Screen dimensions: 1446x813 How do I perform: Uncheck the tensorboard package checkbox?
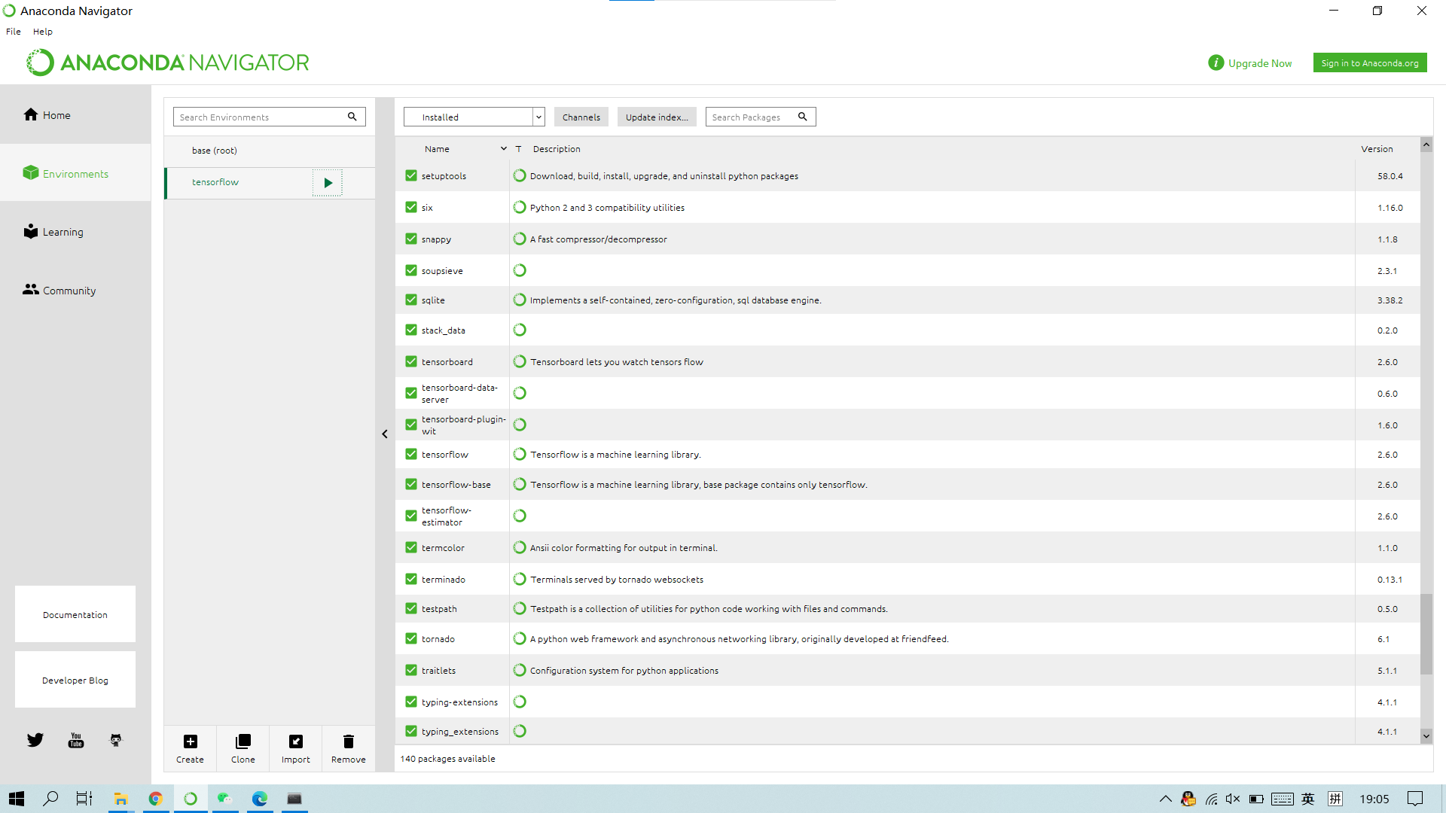(411, 362)
